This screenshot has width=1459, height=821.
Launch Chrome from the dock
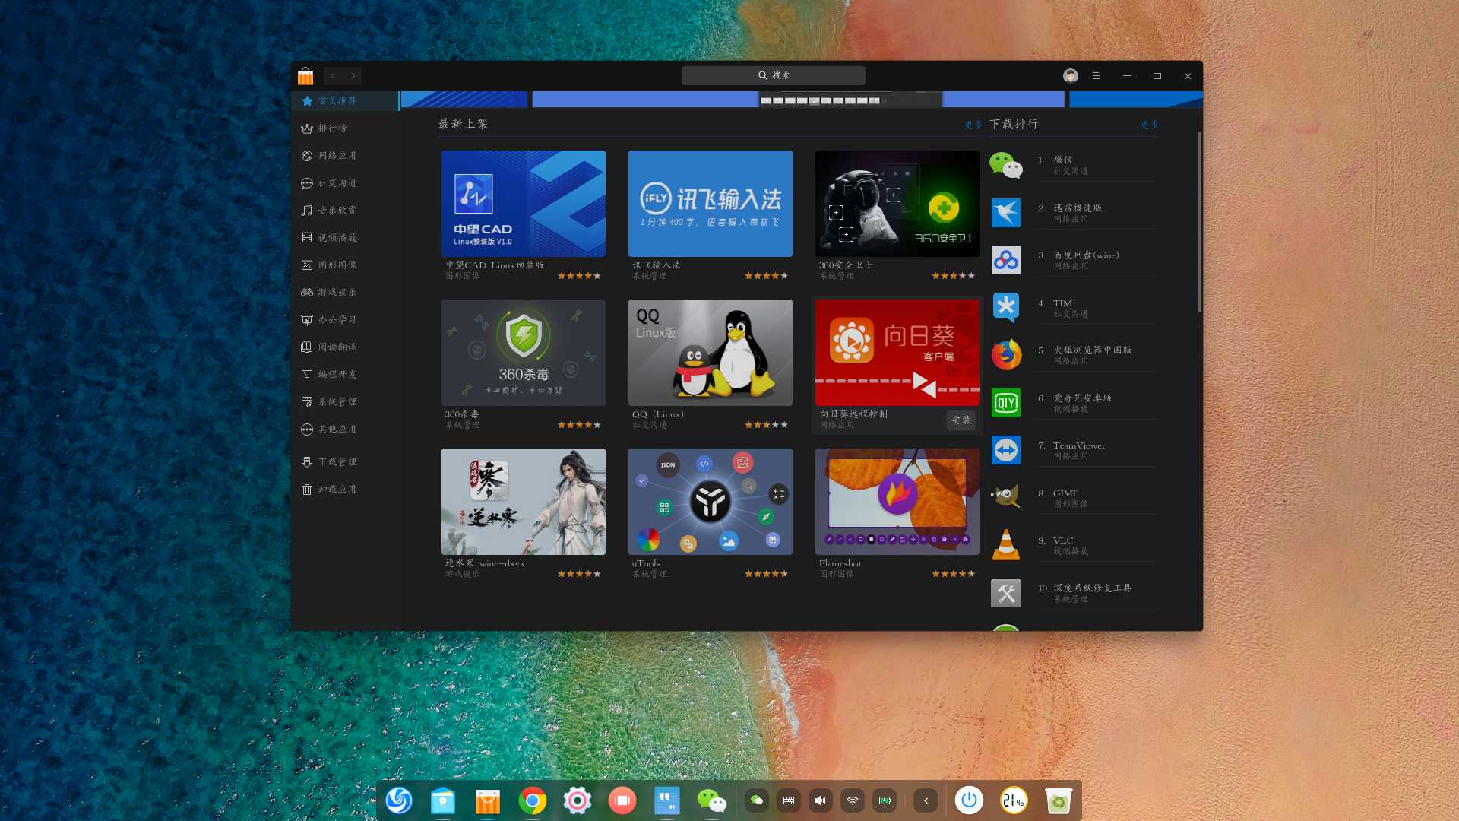[x=532, y=800]
